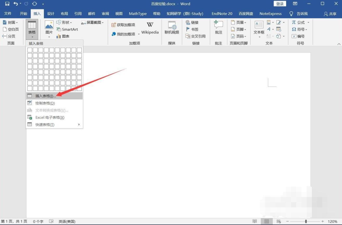
Task: Open the EndNote 20 tab
Action: point(222,13)
